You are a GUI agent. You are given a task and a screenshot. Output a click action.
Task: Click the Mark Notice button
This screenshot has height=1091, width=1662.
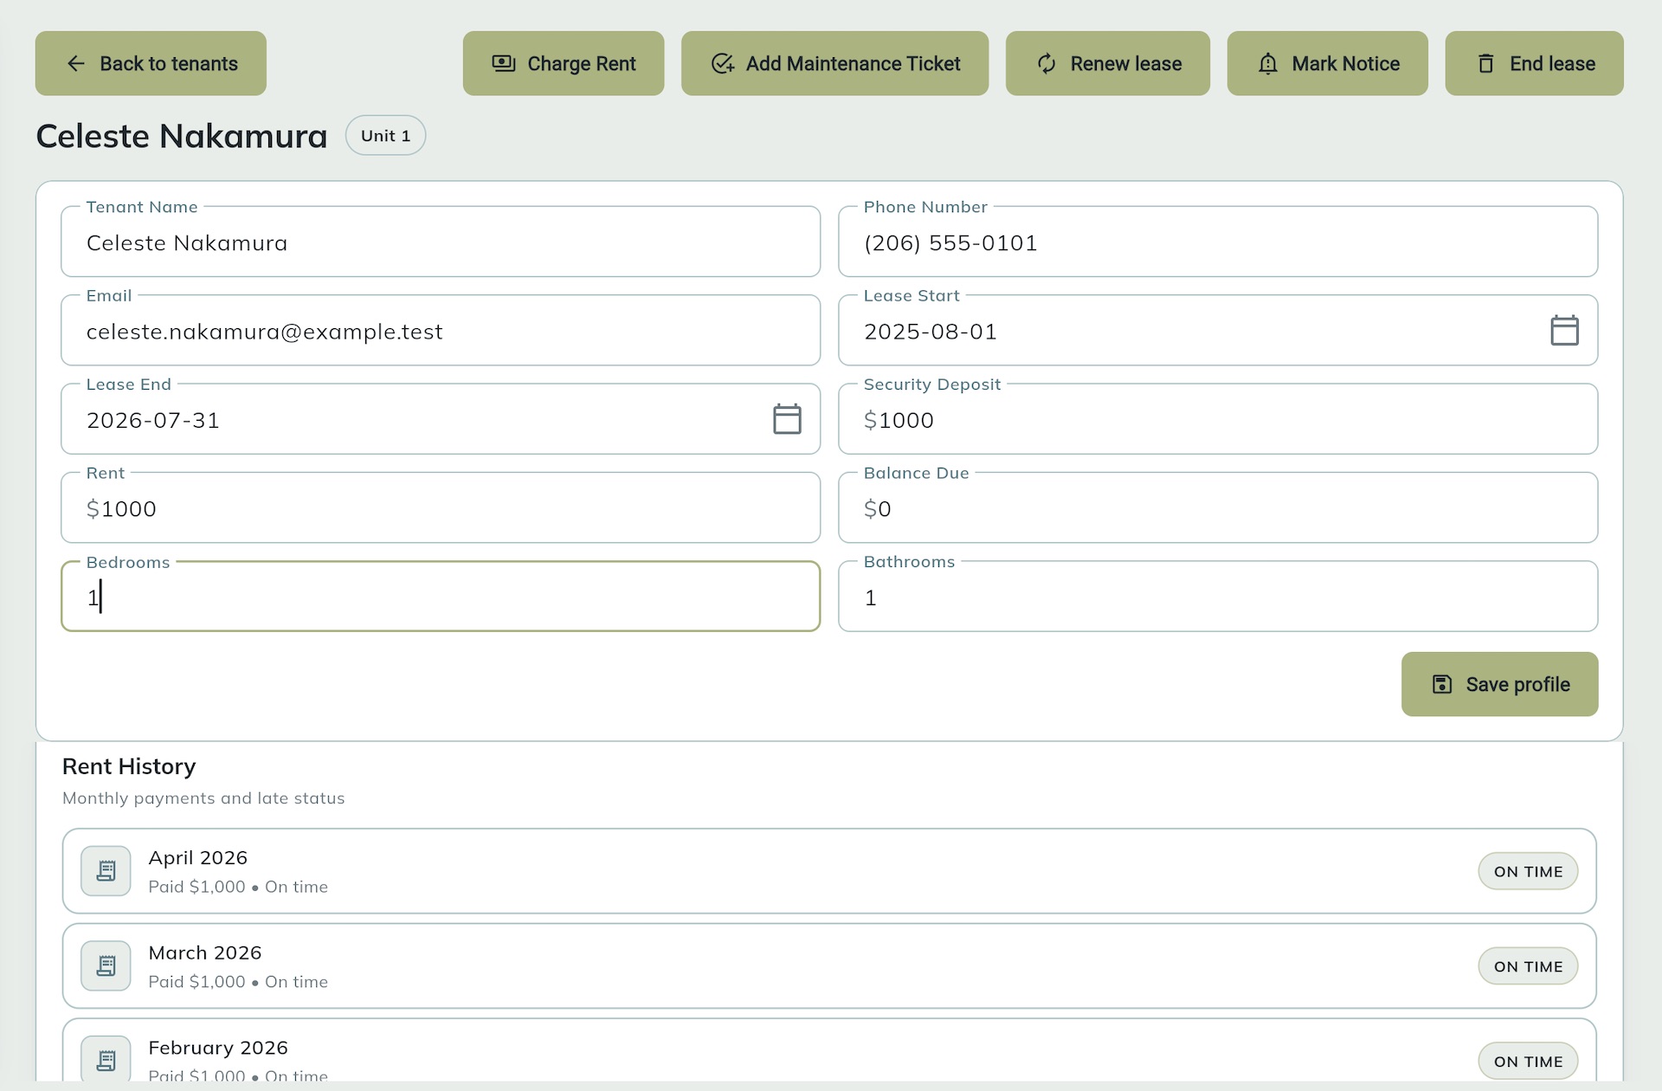pyautogui.click(x=1328, y=63)
